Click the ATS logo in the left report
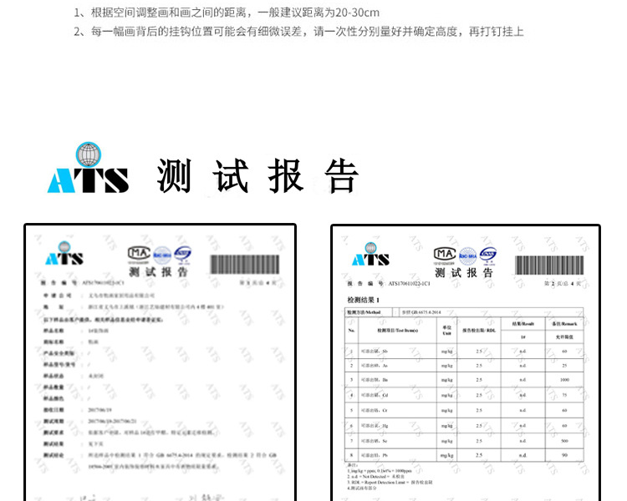Viewport: 627px width, 501px height. point(64,254)
